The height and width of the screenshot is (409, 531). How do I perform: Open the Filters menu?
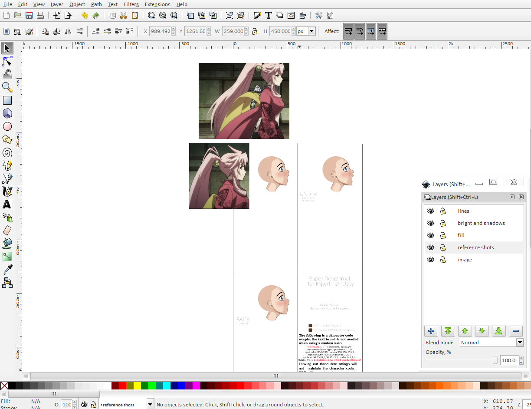(131, 4)
